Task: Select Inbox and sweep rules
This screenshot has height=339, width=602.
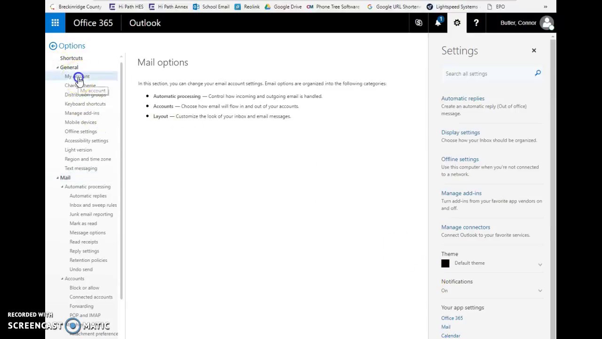Action: tap(93, 205)
